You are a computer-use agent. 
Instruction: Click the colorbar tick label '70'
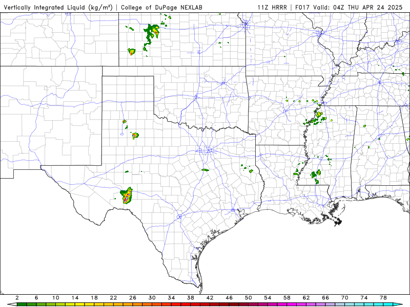point(344,298)
